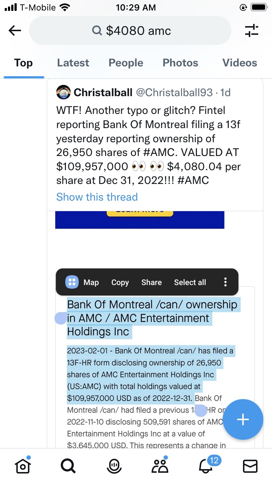Screen dimensions: 272x484
Task: Tap the back arrow icon
Action: [15, 31]
